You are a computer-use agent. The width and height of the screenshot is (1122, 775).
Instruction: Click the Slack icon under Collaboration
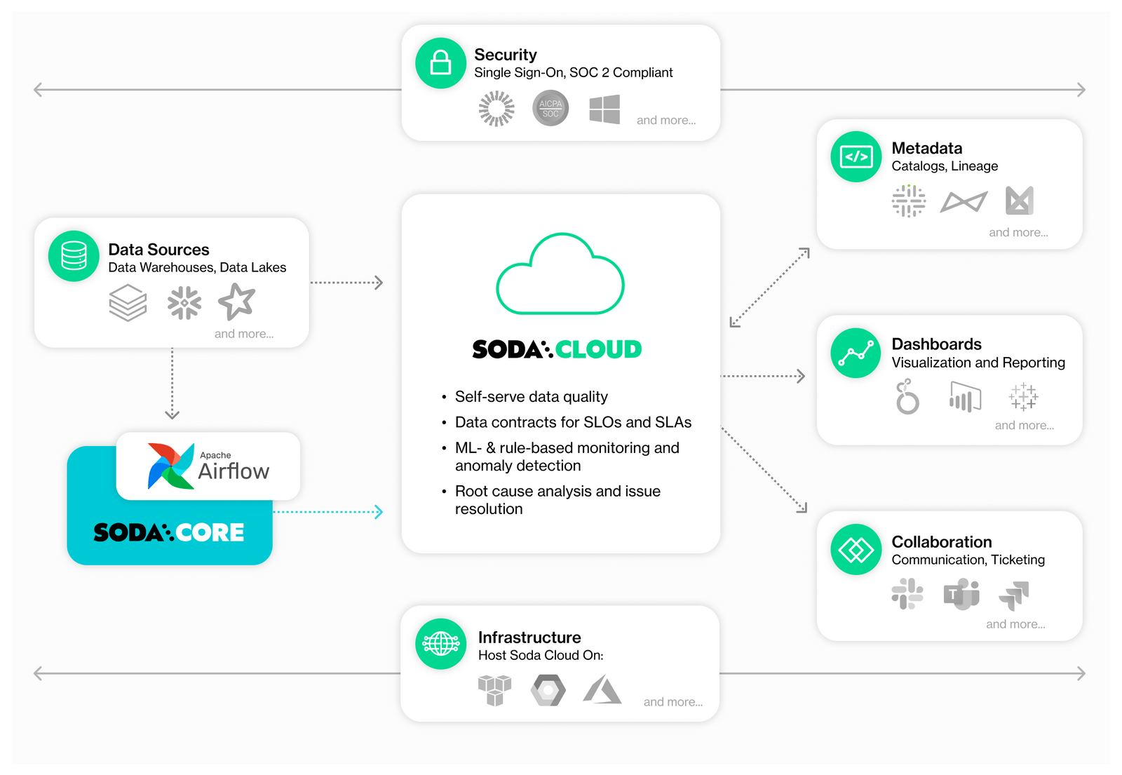(x=907, y=594)
